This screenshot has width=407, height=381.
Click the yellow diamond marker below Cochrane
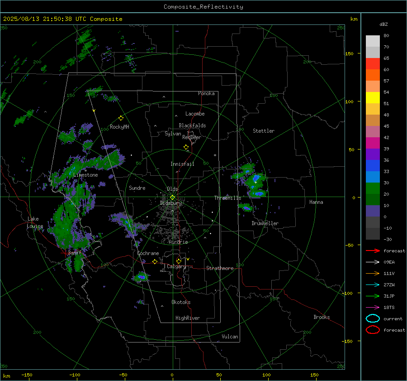(x=155, y=261)
